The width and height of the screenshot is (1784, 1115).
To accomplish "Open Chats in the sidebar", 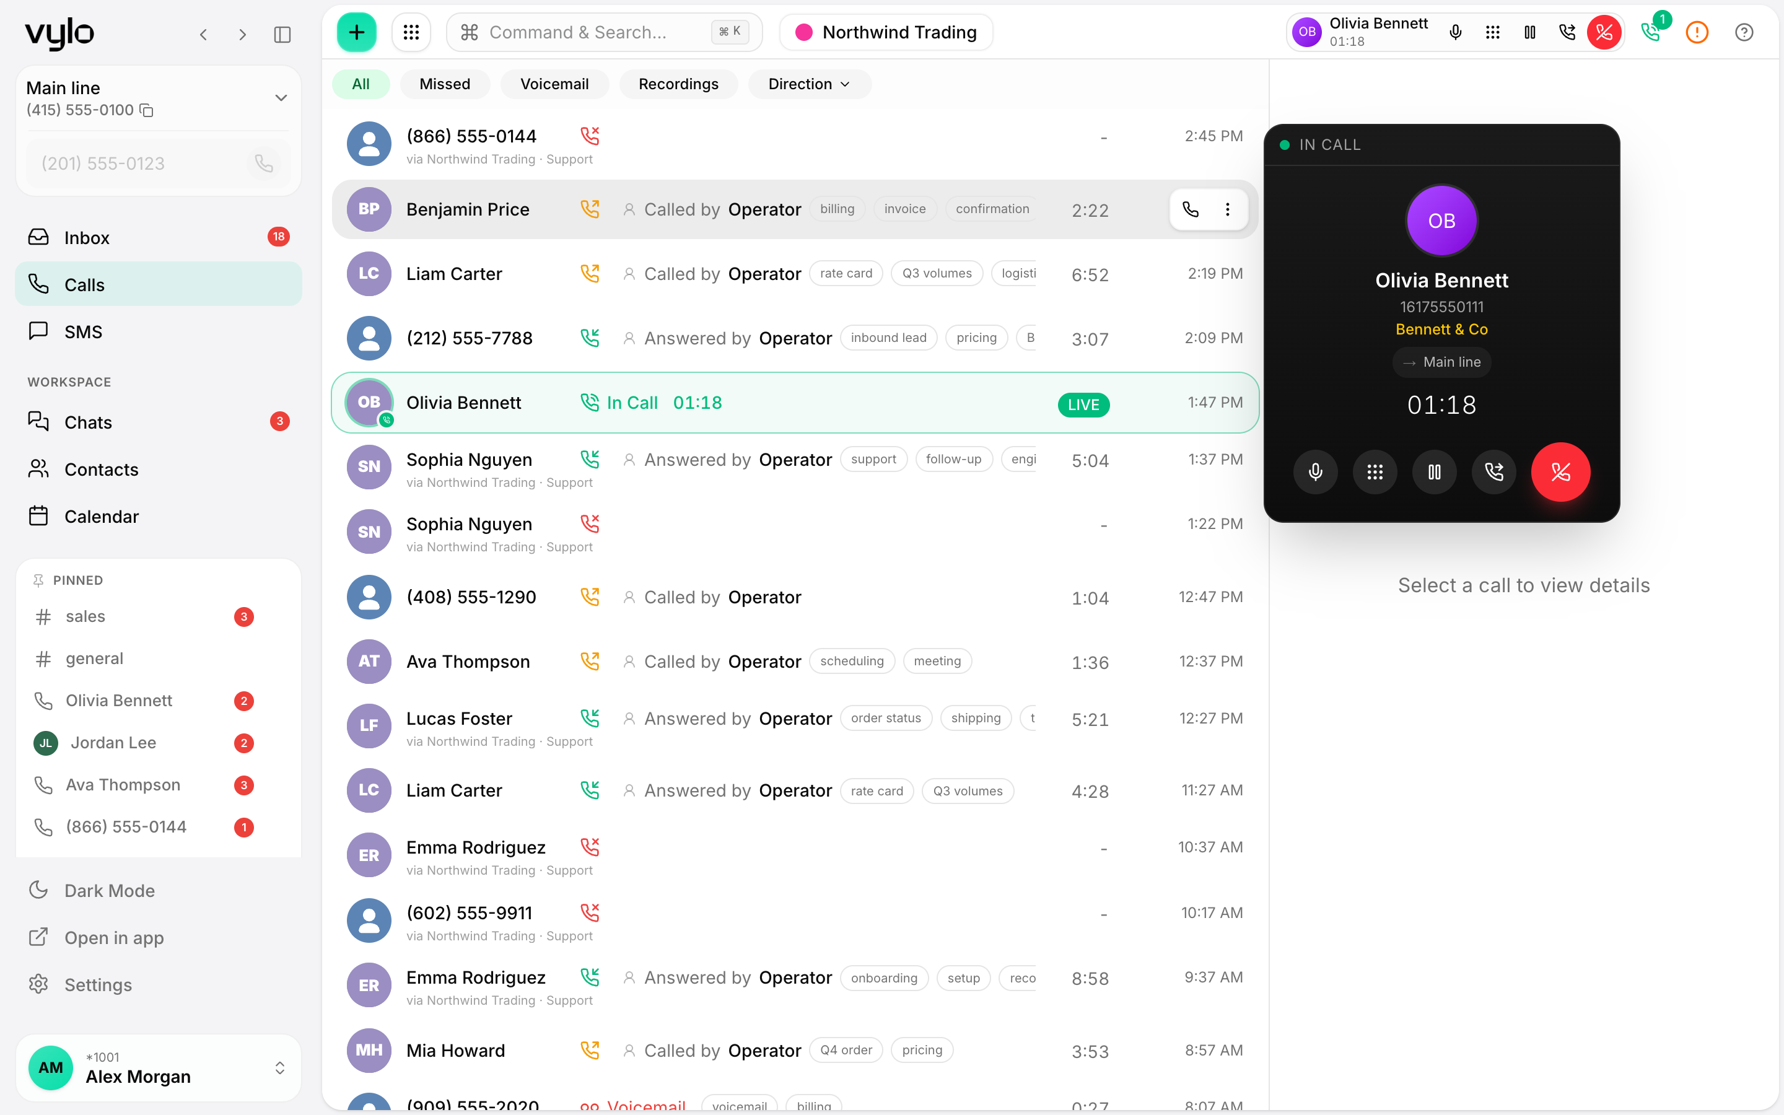I will pos(159,422).
